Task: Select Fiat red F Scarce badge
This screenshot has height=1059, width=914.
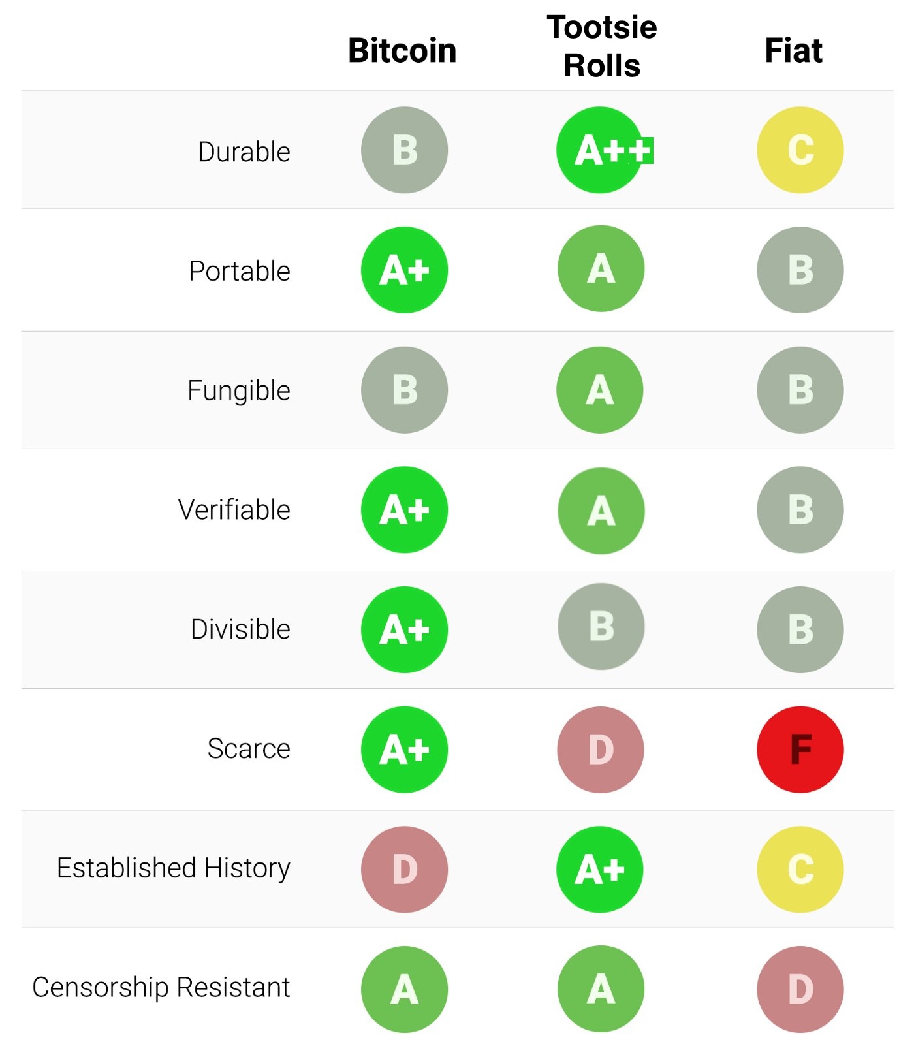Action: pyautogui.click(x=800, y=750)
